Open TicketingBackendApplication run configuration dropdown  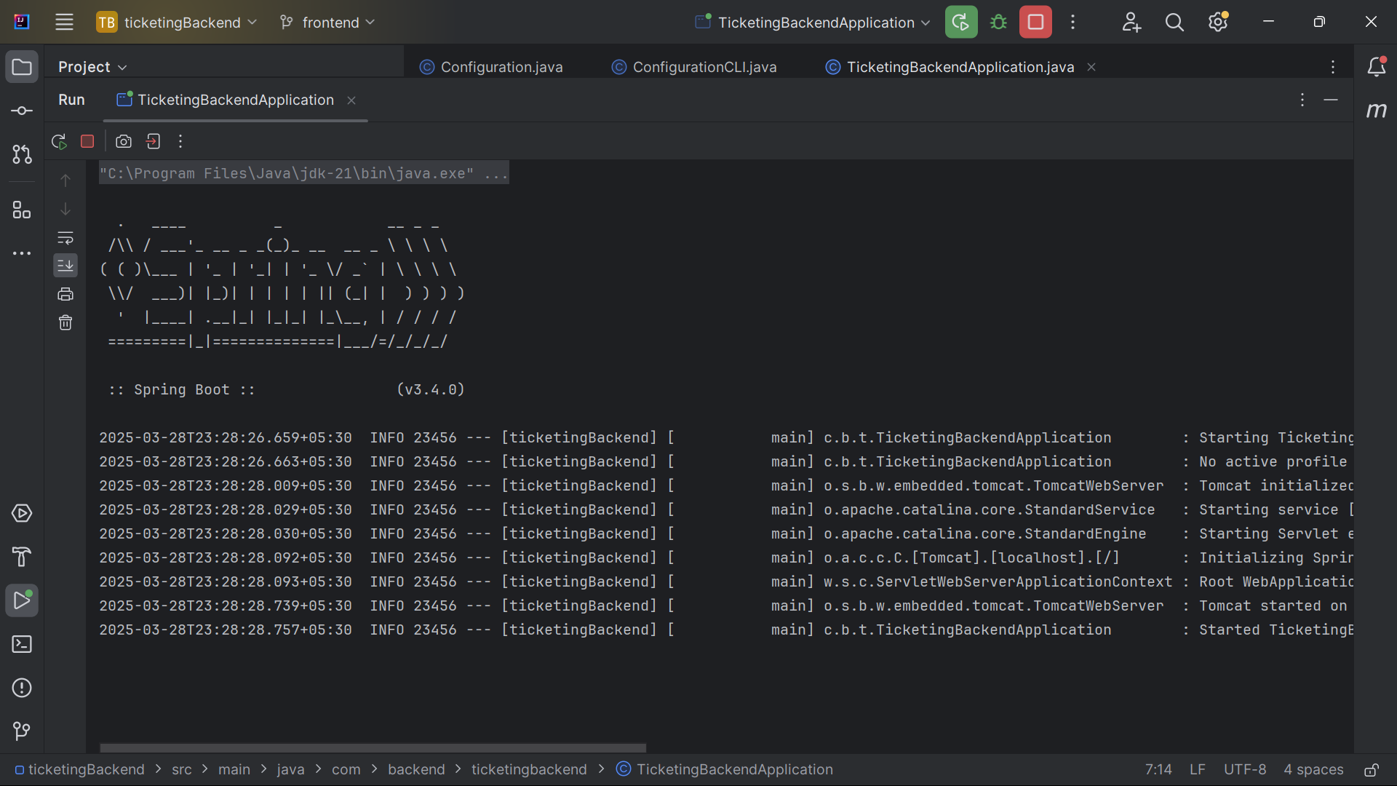(x=813, y=22)
